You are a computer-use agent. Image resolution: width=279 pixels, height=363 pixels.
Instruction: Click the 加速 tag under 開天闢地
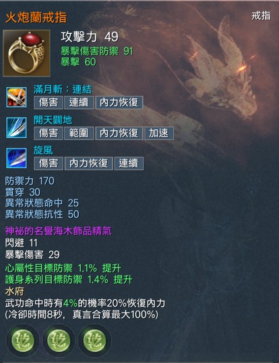159,133
